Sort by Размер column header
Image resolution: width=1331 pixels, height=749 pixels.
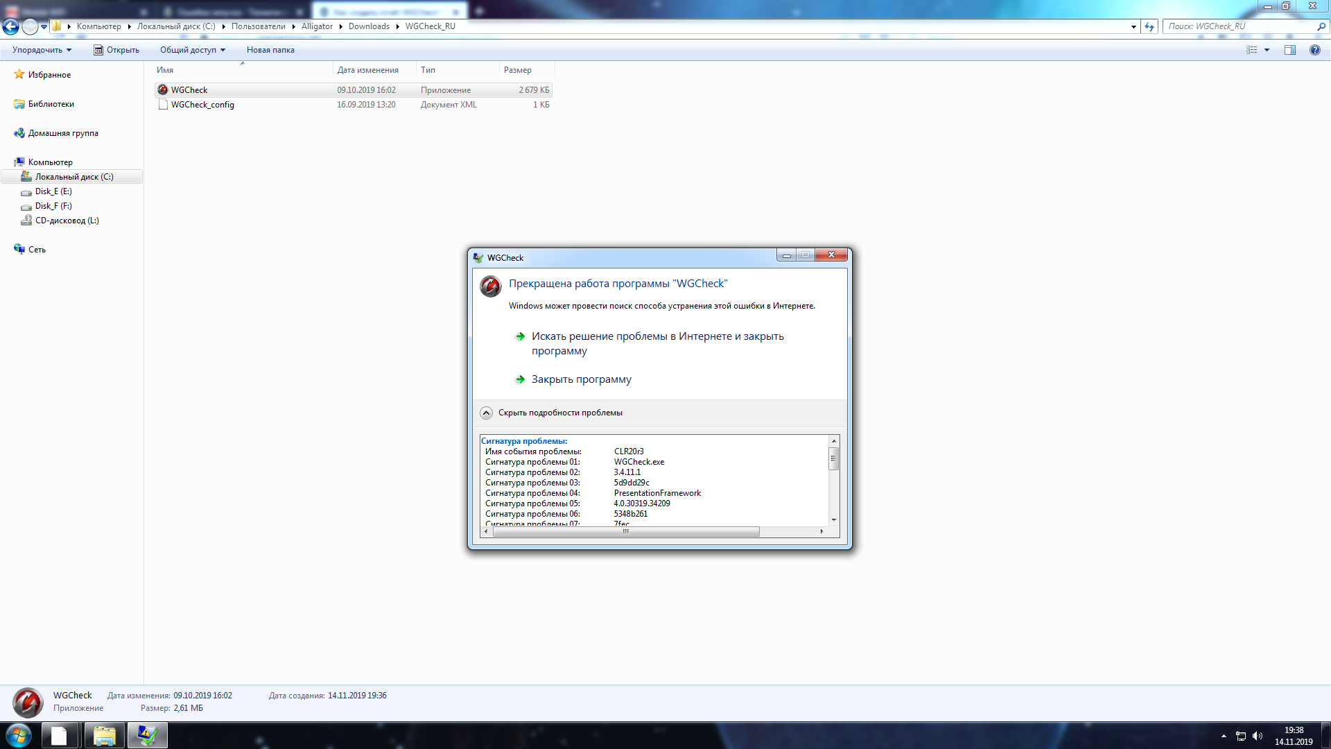(527, 70)
